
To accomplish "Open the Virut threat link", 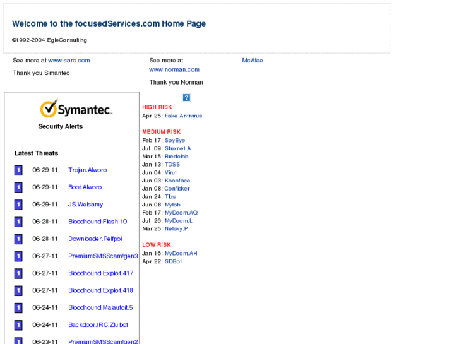I will pyautogui.click(x=170, y=172).
